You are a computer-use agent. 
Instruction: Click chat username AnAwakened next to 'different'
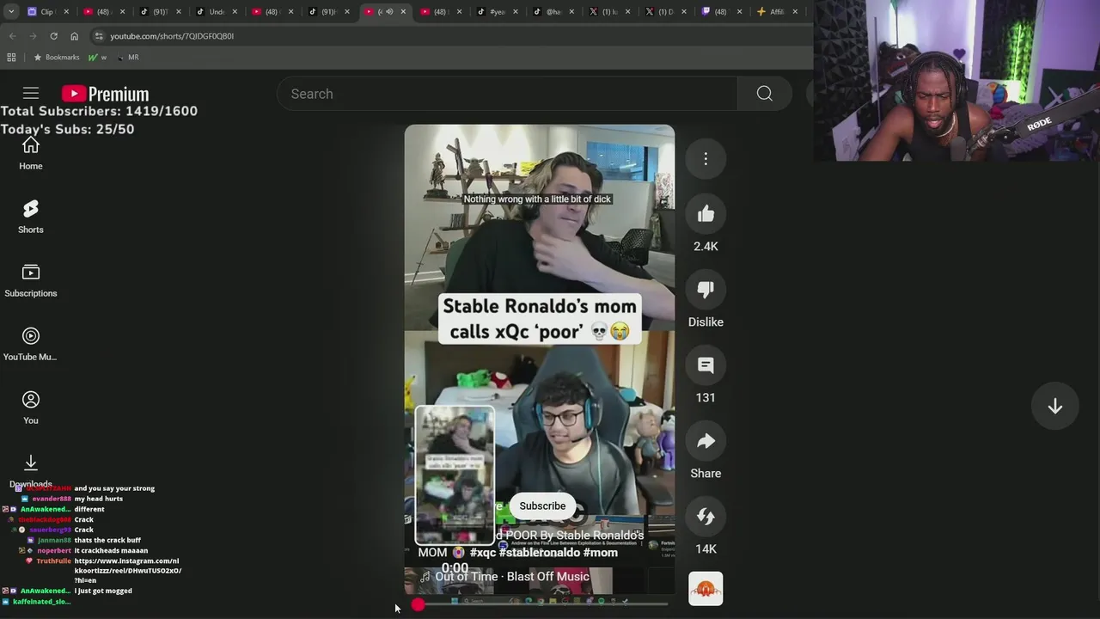click(45, 509)
